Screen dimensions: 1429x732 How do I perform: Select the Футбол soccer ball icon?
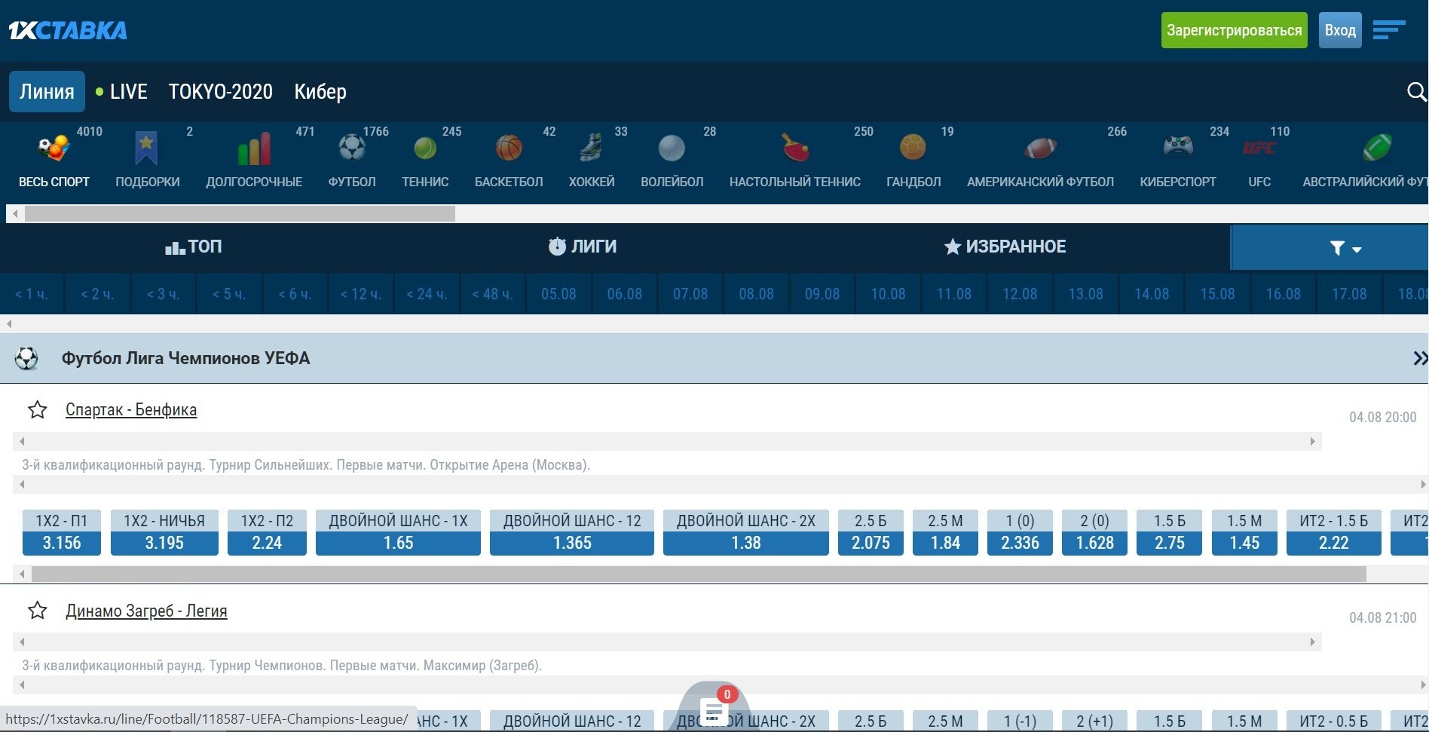point(352,148)
